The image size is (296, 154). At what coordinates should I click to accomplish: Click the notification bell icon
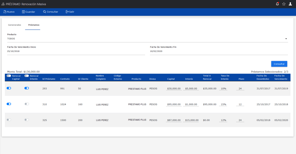coord(277,4)
